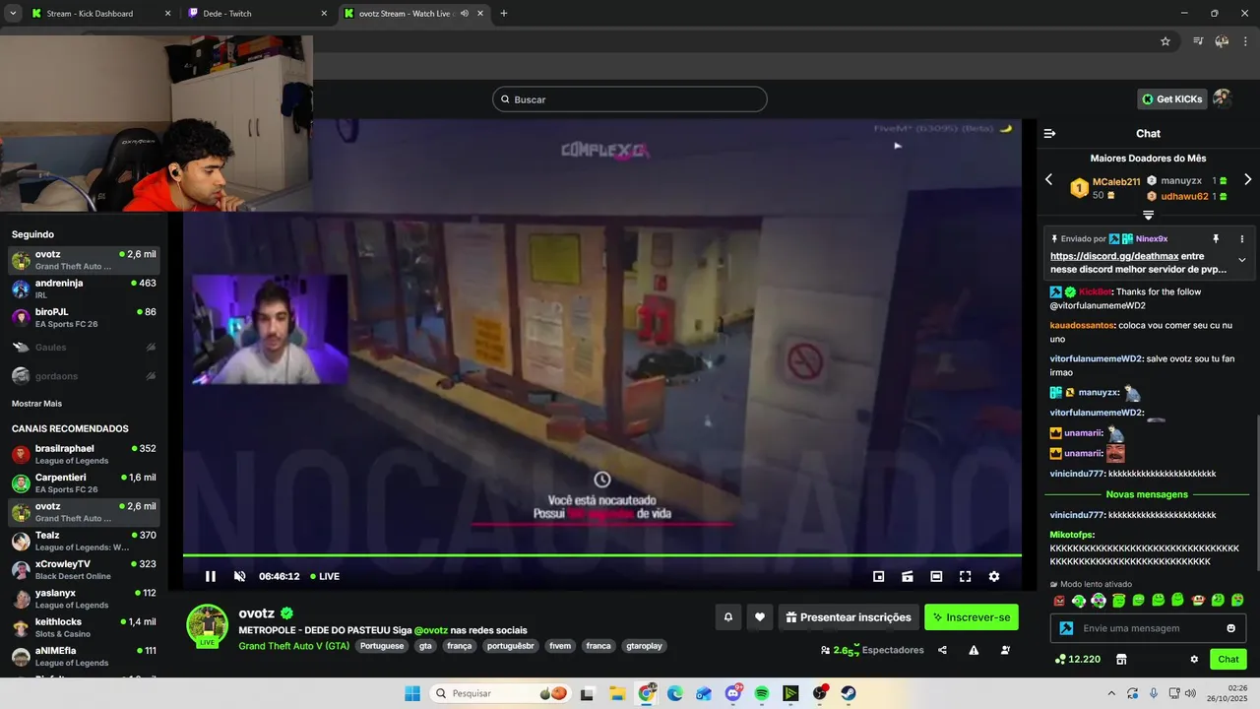Open pinned message three-dot menu
This screenshot has height=709, width=1260.
tap(1241, 238)
